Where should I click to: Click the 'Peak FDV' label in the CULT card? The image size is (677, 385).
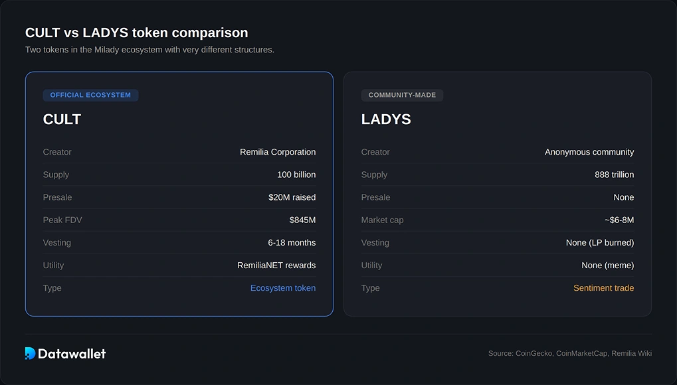click(x=62, y=220)
